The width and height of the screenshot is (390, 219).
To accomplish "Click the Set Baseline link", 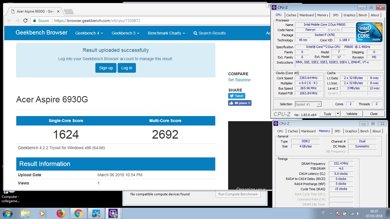I will click(239, 80).
